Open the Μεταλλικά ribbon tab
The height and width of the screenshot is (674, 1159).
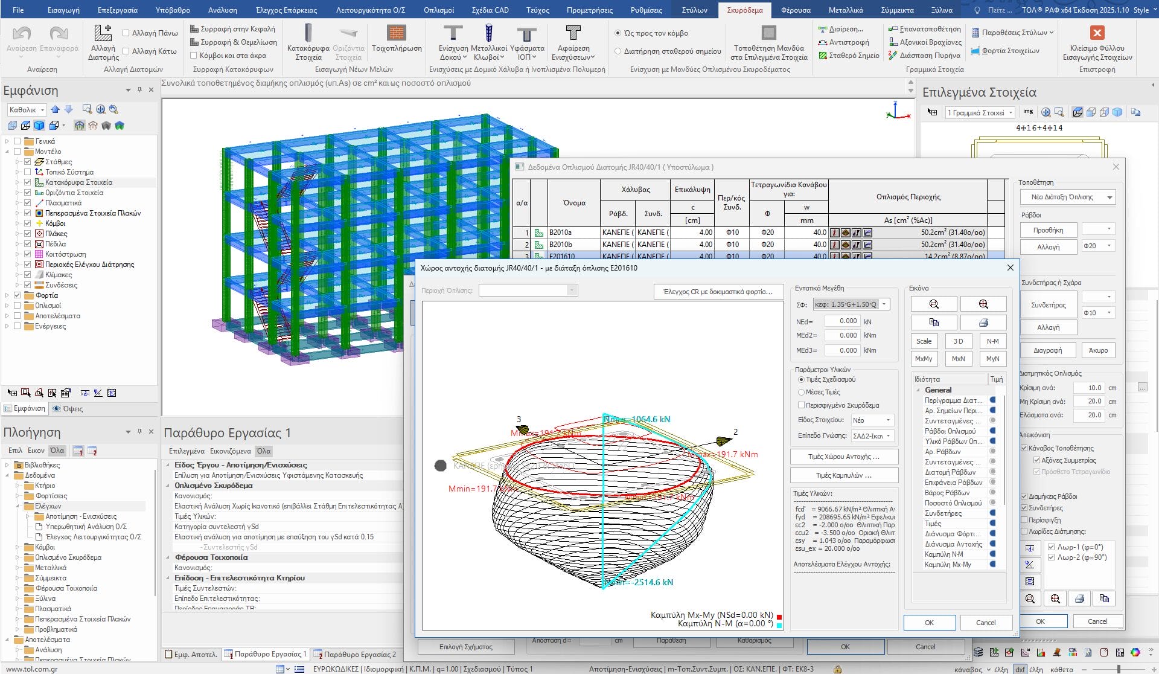pyautogui.click(x=846, y=10)
